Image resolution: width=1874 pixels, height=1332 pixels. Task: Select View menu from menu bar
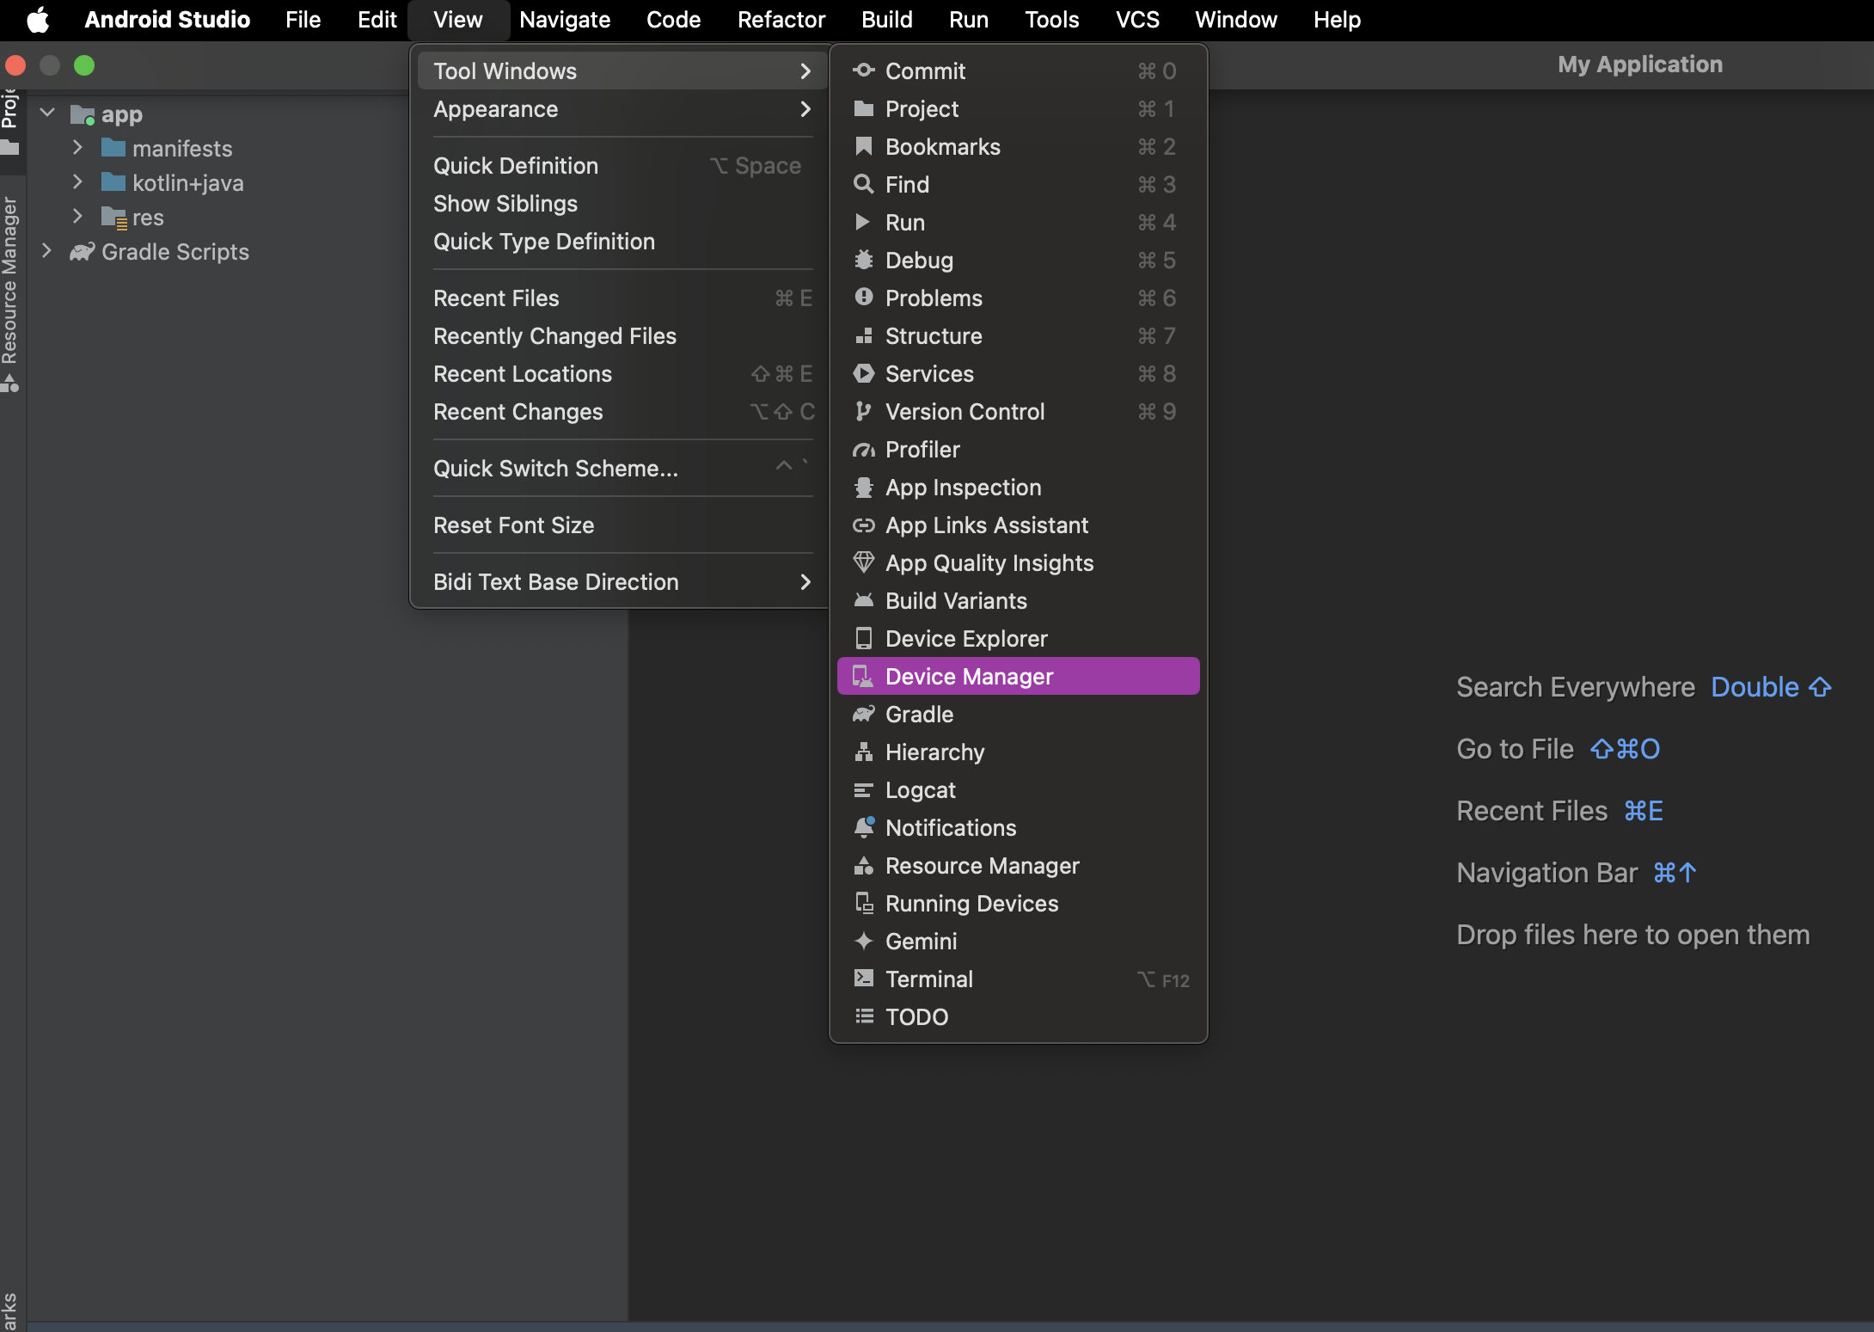point(456,20)
